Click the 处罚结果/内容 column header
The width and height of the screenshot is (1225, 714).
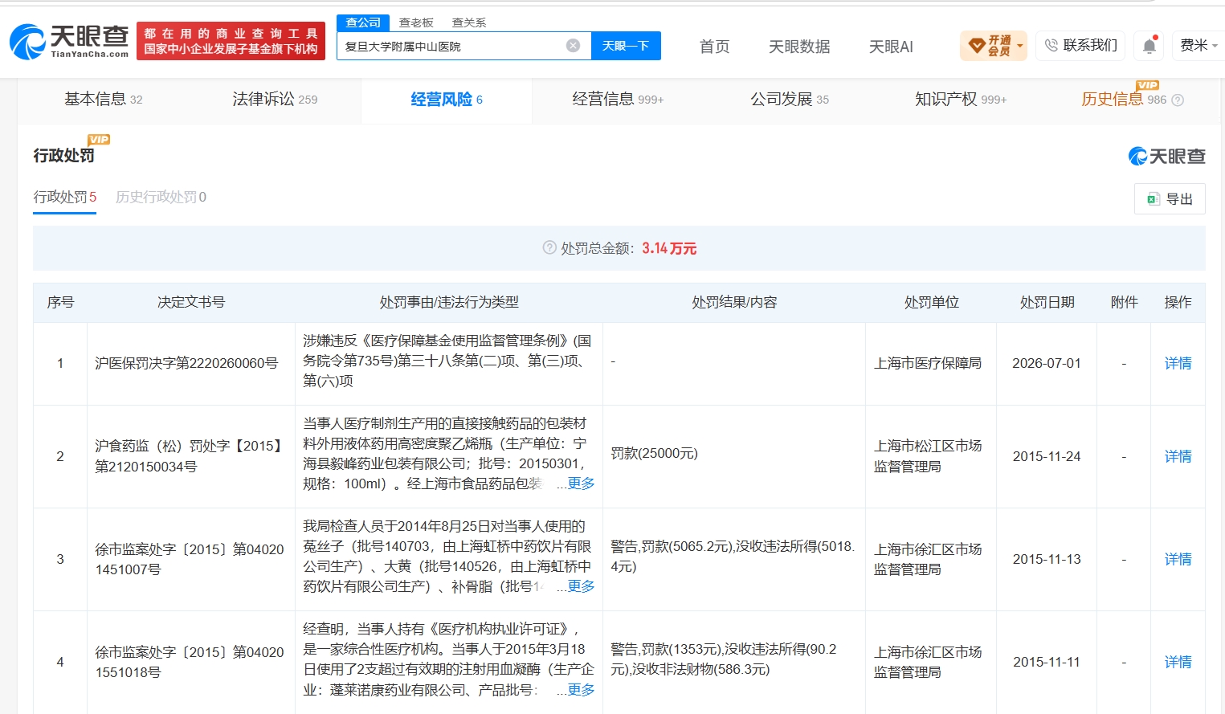click(734, 302)
